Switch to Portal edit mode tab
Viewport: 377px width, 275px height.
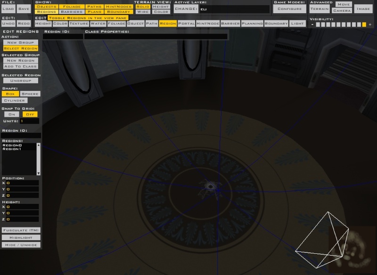(186, 24)
